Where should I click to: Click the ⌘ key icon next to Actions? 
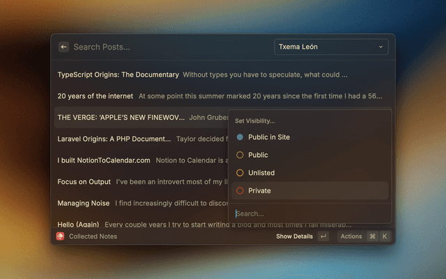coord(372,236)
